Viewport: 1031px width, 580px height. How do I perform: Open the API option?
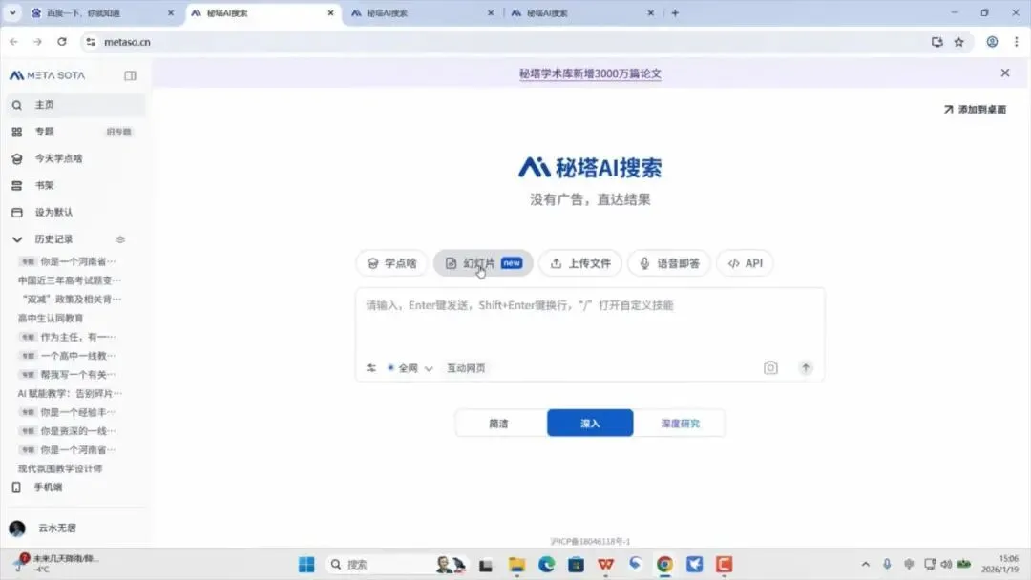pos(745,263)
